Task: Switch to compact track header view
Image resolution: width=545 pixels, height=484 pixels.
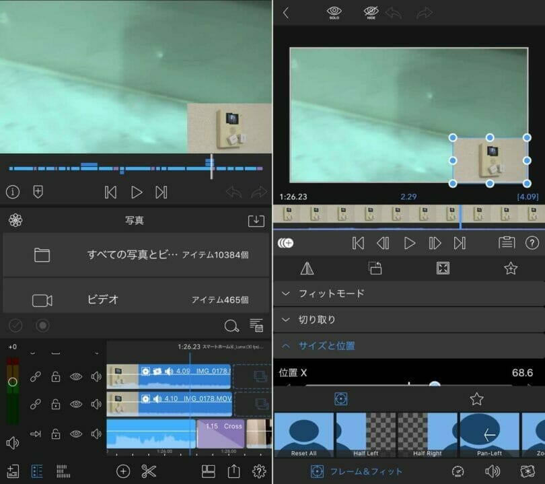Action: [x=63, y=471]
